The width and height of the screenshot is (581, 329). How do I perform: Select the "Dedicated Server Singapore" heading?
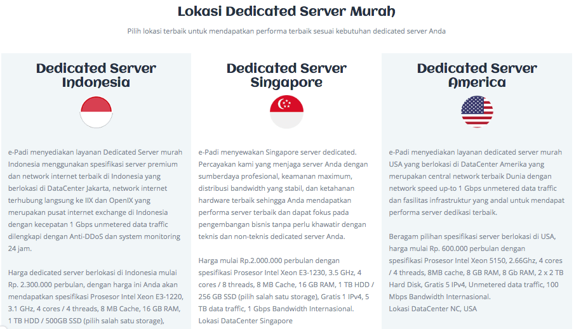click(286, 75)
